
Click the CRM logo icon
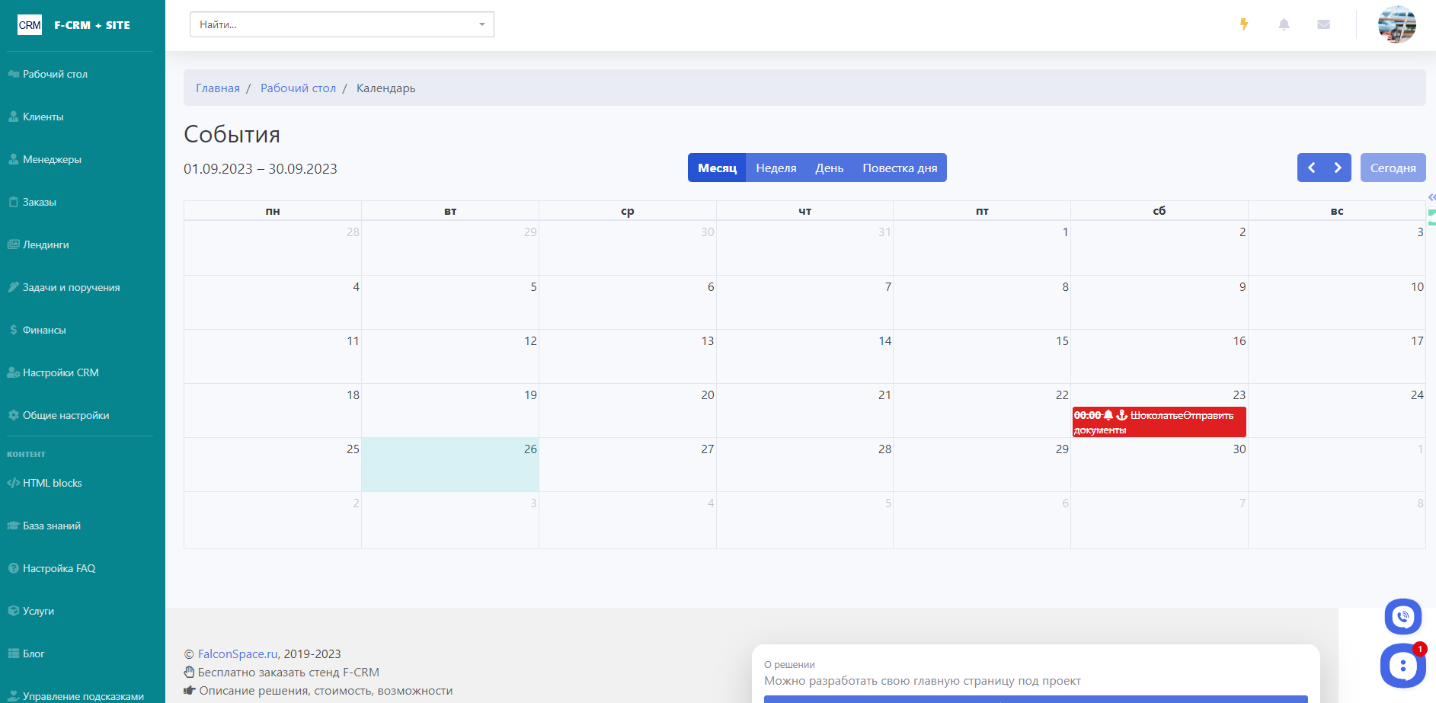click(x=30, y=25)
